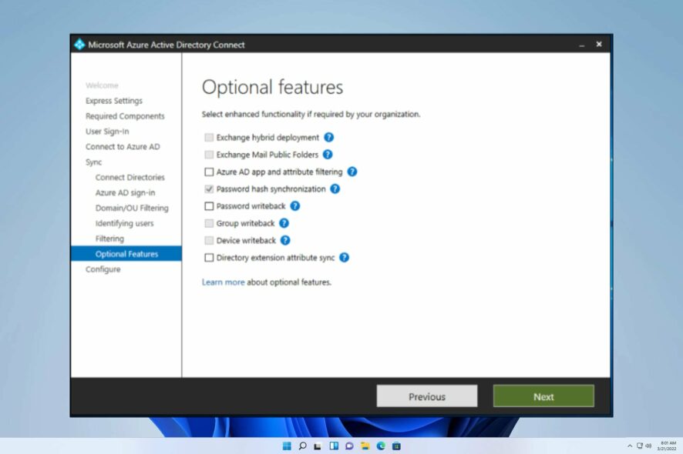
Task: Go to the Welcome step
Action: pos(102,85)
